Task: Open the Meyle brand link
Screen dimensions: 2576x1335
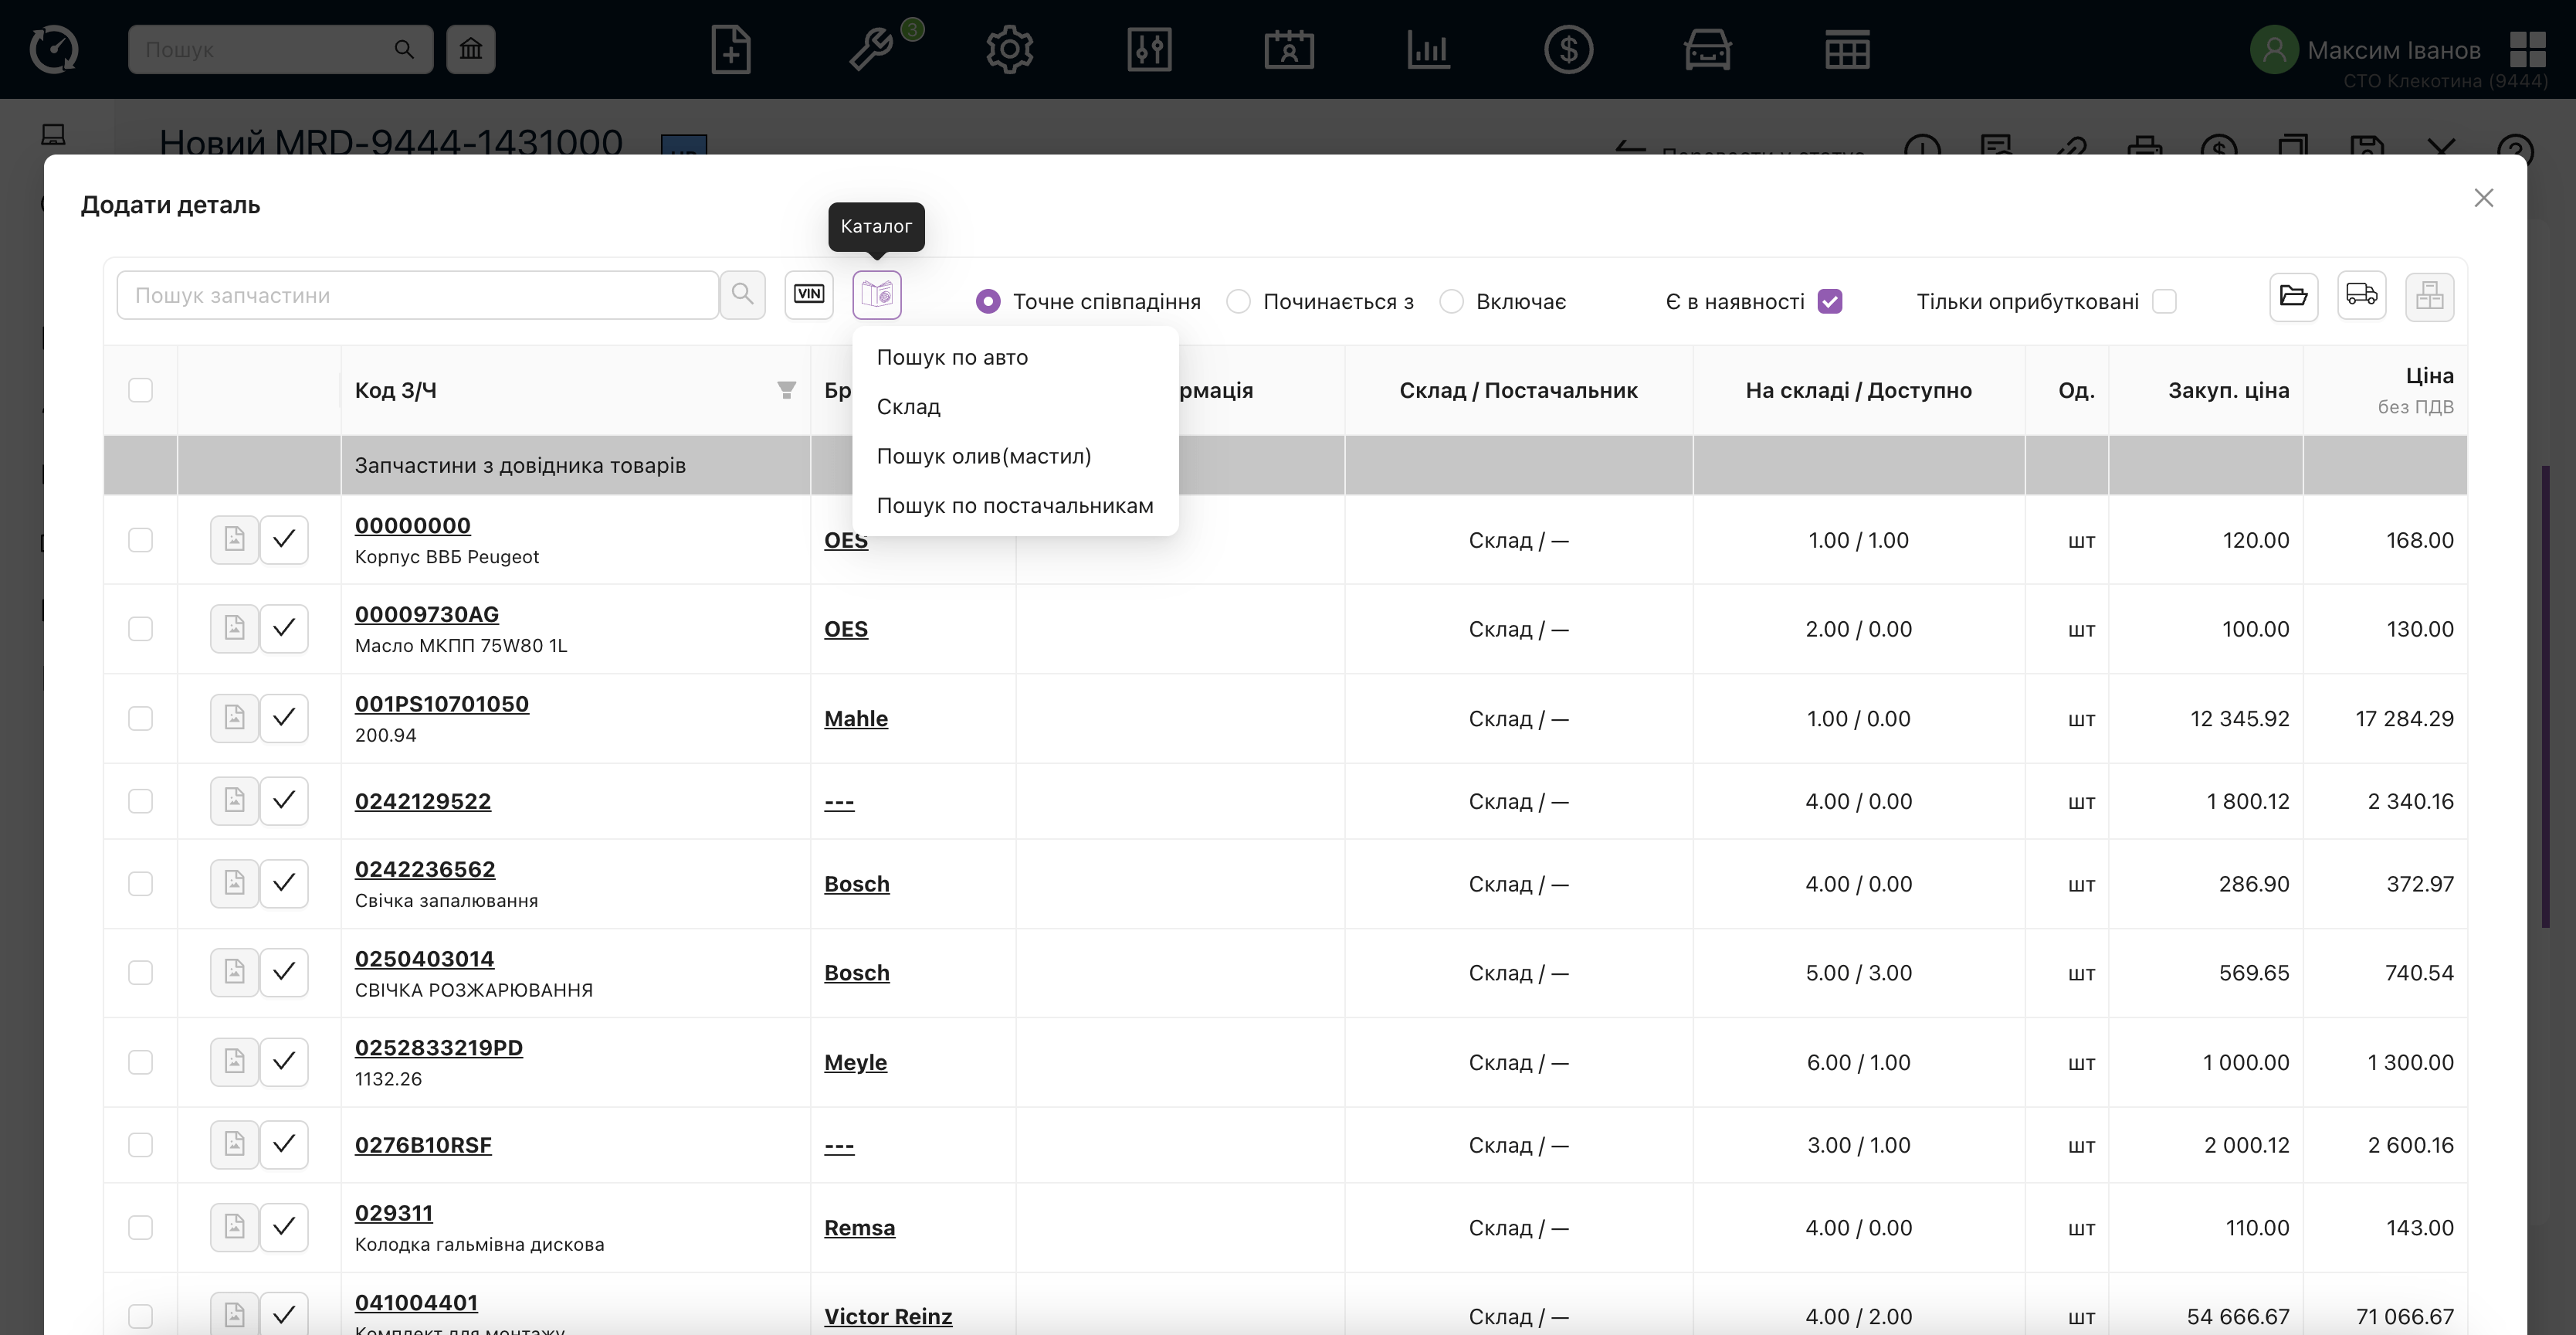Action: 855,1062
